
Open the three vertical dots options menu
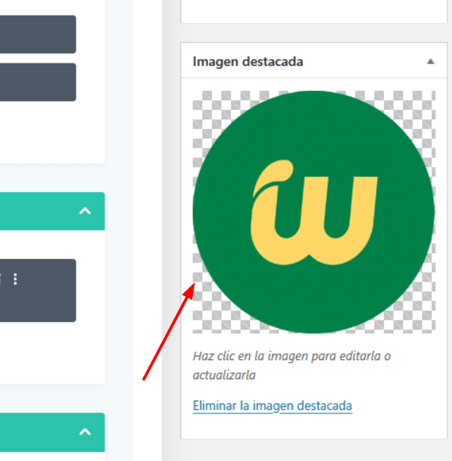15,279
